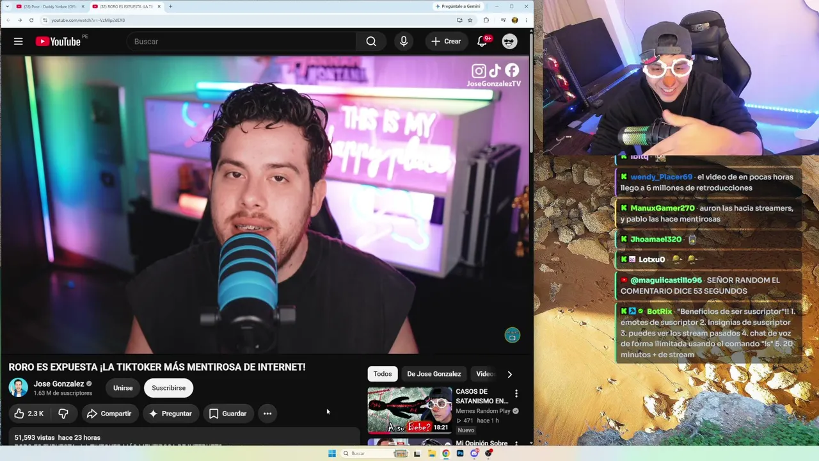Image resolution: width=819 pixels, height=461 pixels.
Task: Open the Chrome extensions puzzle icon
Action: [x=486, y=20]
